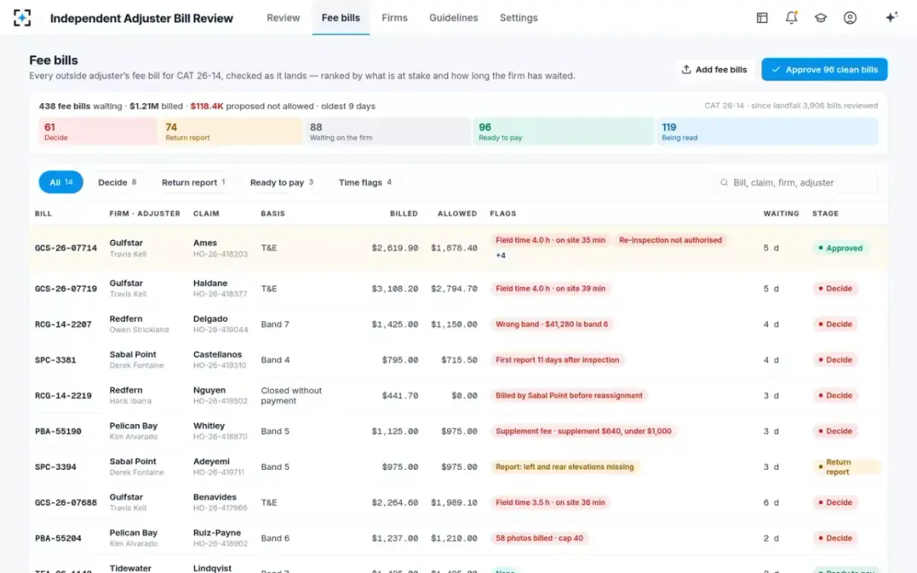Select the All filter chip
The width and height of the screenshot is (917, 573).
(x=61, y=183)
